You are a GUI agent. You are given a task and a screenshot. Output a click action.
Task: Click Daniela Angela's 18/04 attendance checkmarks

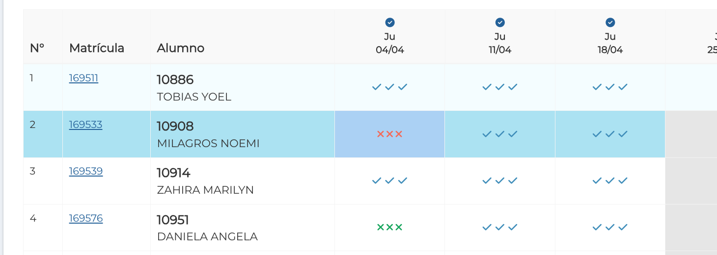tap(610, 227)
